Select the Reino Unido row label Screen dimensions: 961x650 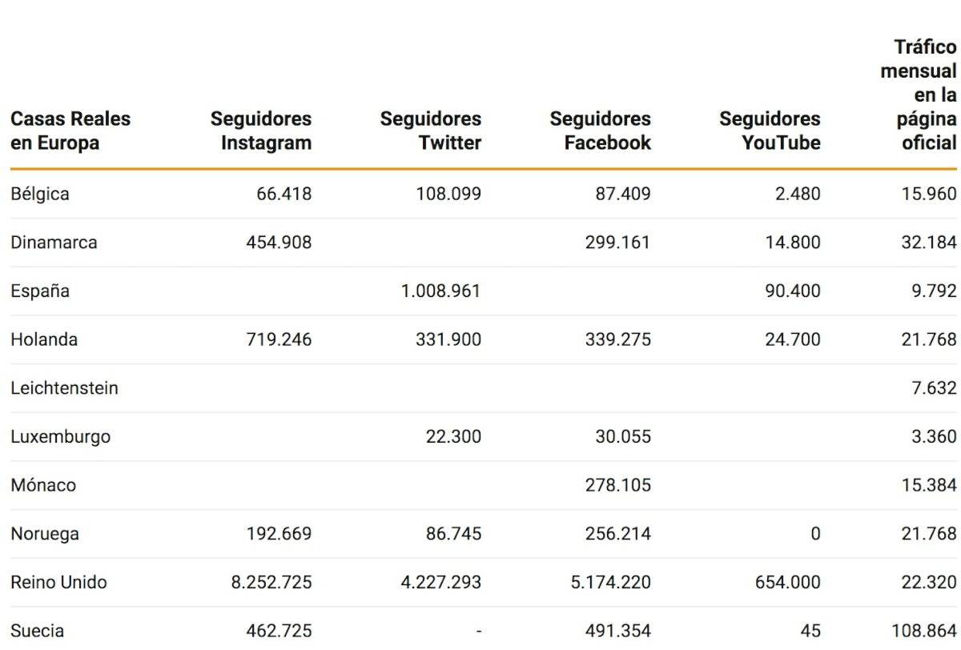pos(58,582)
